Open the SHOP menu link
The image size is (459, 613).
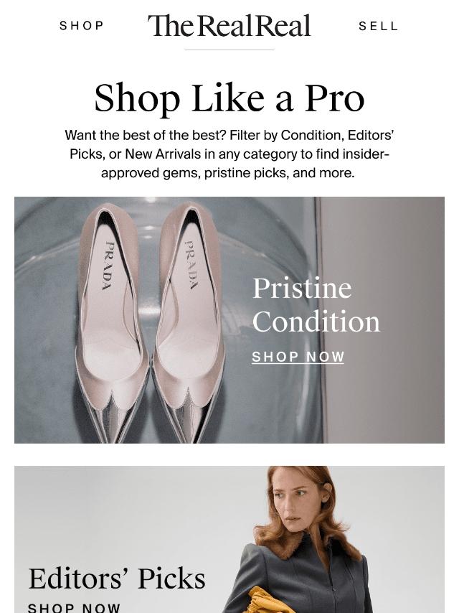click(x=82, y=26)
